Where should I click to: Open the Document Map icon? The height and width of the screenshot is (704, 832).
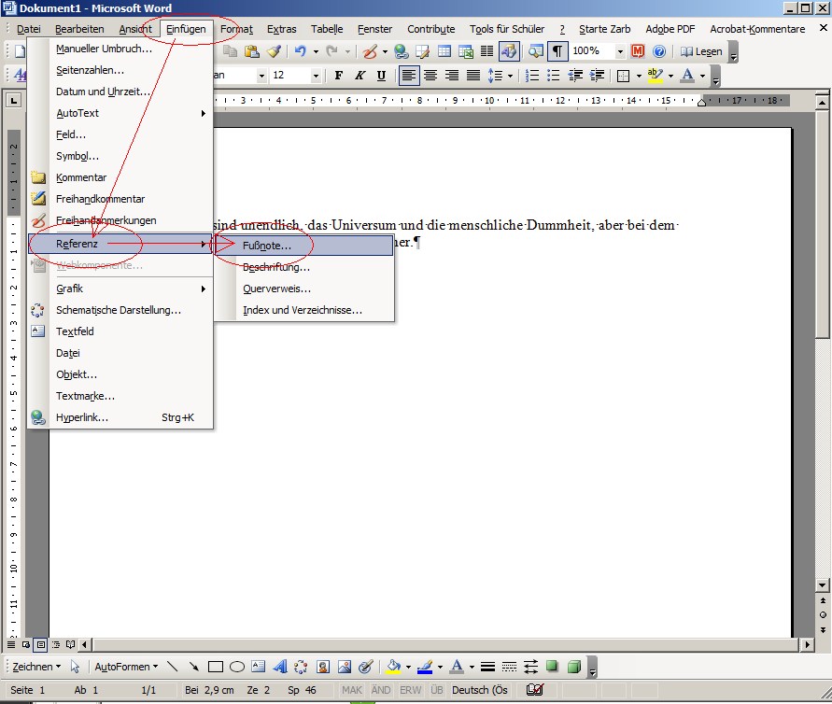pyautogui.click(x=535, y=51)
